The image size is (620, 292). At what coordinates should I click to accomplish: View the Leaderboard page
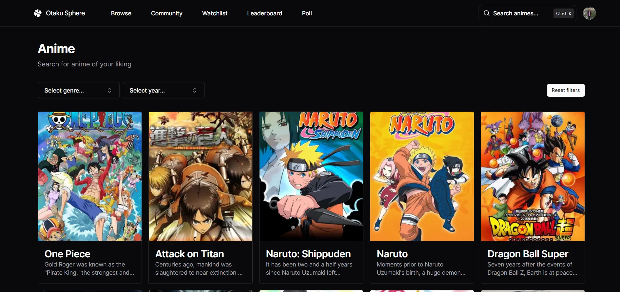pos(264,13)
